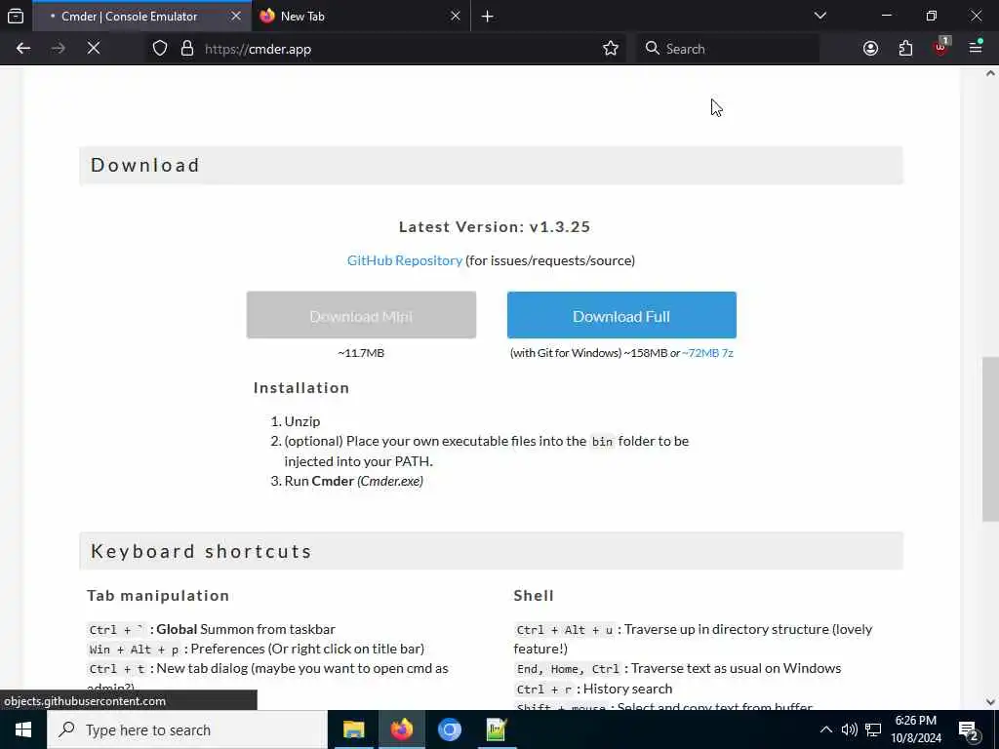Bookmark this page with the star icon
Image resolution: width=999 pixels, height=749 pixels.
[611, 49]
